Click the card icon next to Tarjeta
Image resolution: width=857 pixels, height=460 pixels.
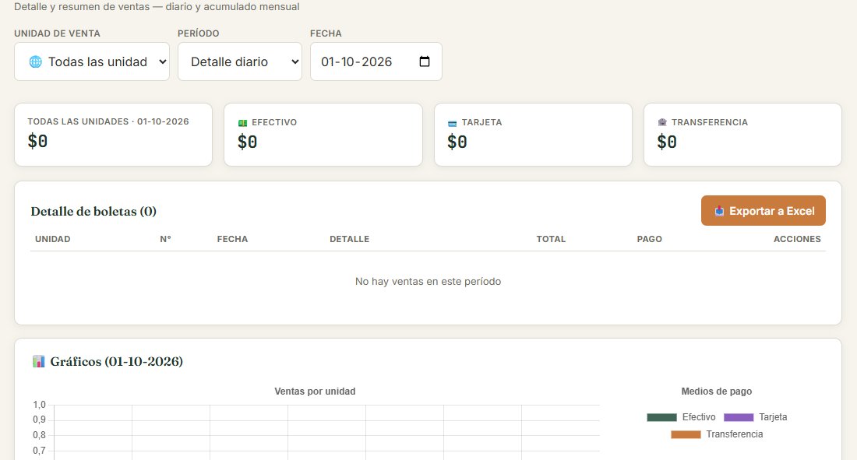pyautogui.click(x=452, y=123)
